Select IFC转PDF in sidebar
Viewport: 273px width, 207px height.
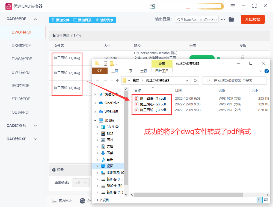(20, 86)
